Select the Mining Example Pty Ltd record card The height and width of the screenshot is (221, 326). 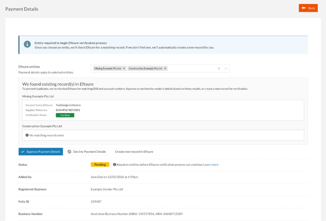point(163,110)
